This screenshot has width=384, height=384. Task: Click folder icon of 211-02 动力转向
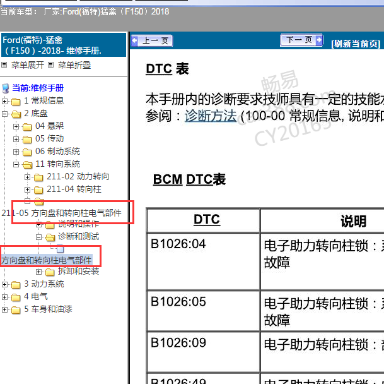(x=38, y=177)
